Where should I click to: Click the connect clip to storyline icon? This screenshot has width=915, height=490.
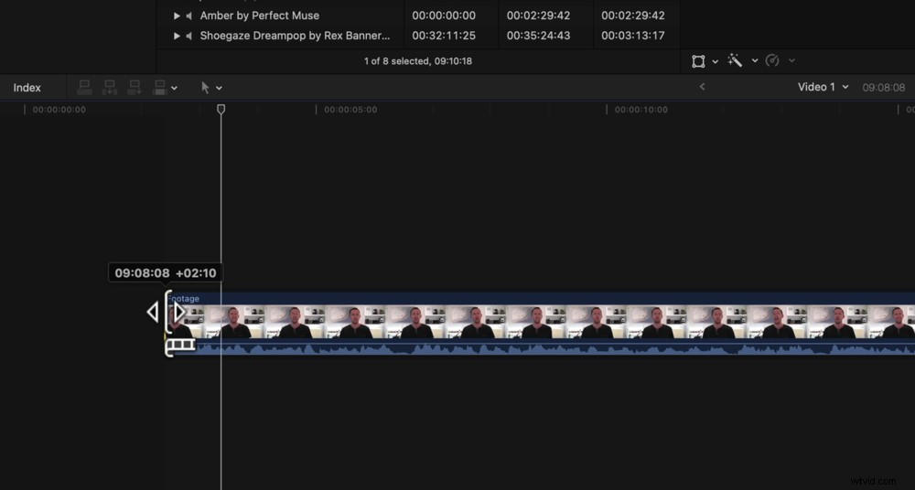[x=84, y=88]
